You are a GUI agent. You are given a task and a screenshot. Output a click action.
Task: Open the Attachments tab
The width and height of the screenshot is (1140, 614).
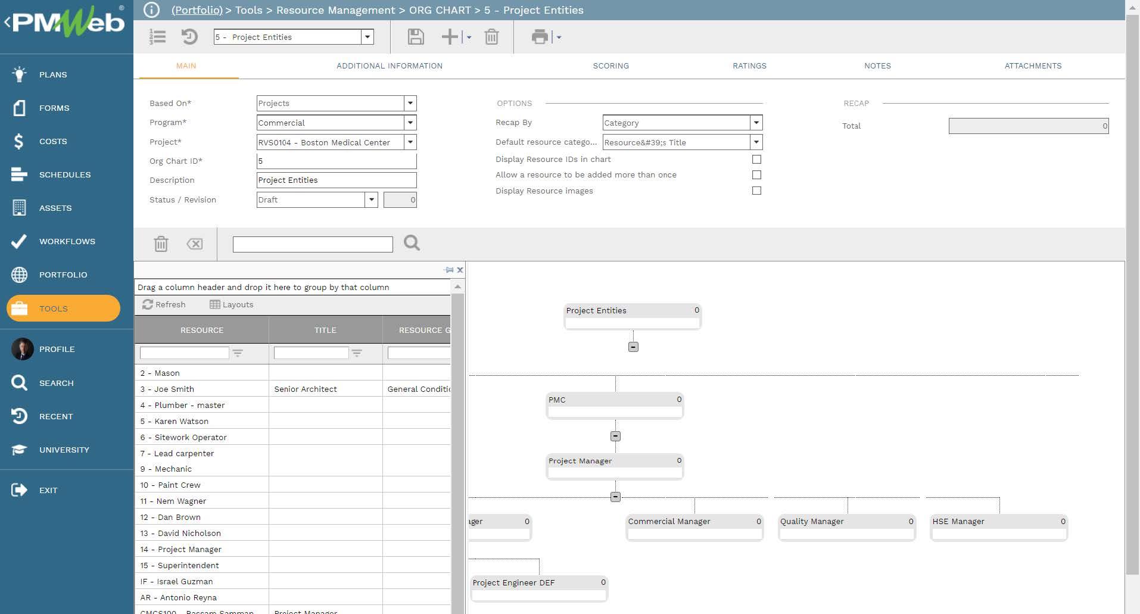(x=1033, y=66)
